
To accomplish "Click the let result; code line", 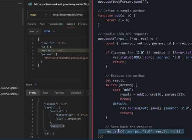I will point(115,80).
